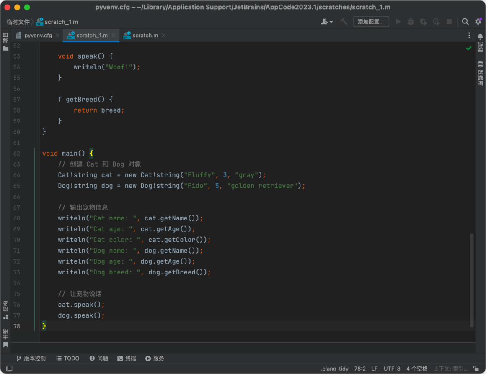The height and width of the screenshot is (374, 486).
Task: Open Search Everywhere magnifier icon
Action: click(465, 22)
